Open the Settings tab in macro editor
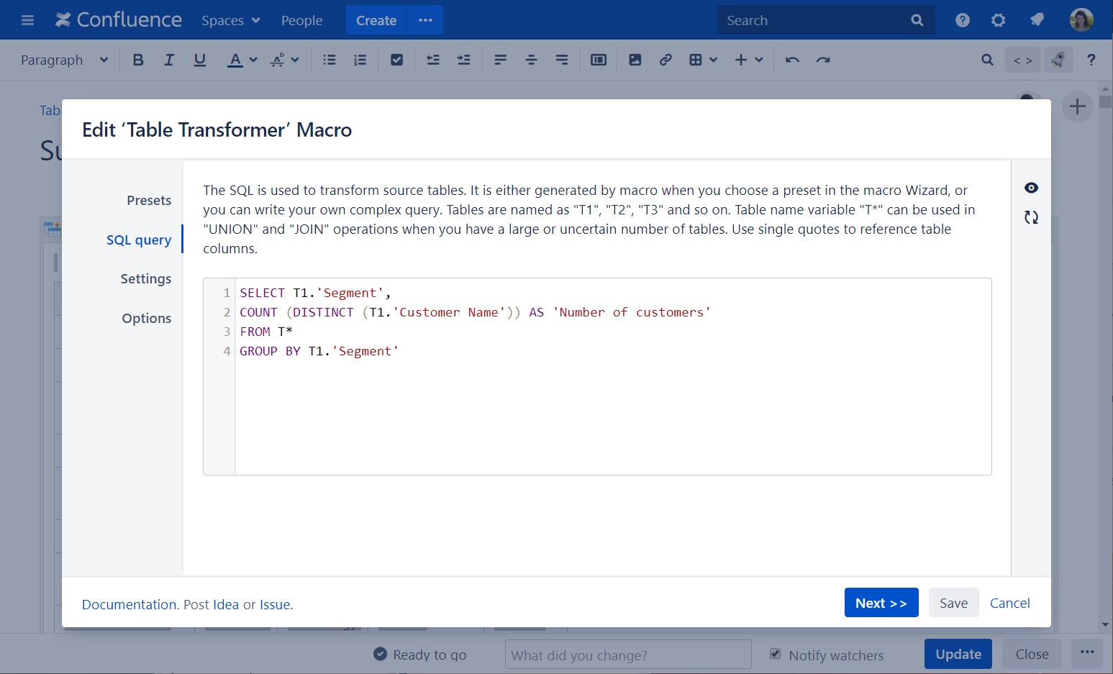1113x674 pixels. [146, 278]
